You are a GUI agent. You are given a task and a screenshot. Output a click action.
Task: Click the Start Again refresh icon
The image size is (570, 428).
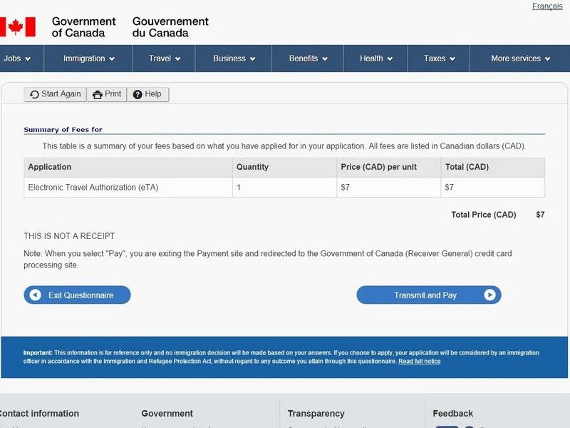point(34,94)
